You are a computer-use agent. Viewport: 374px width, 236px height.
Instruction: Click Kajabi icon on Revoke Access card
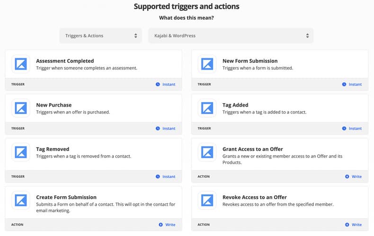pyautogui.click(x=207, y=201)
